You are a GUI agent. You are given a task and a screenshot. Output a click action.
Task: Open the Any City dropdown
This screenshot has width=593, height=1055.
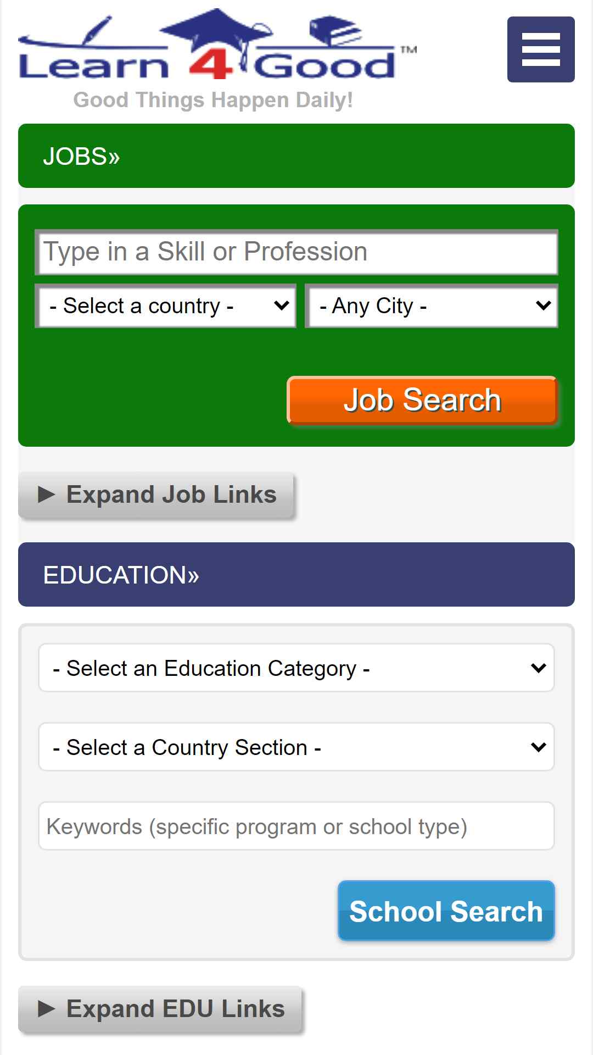[432, 306]
